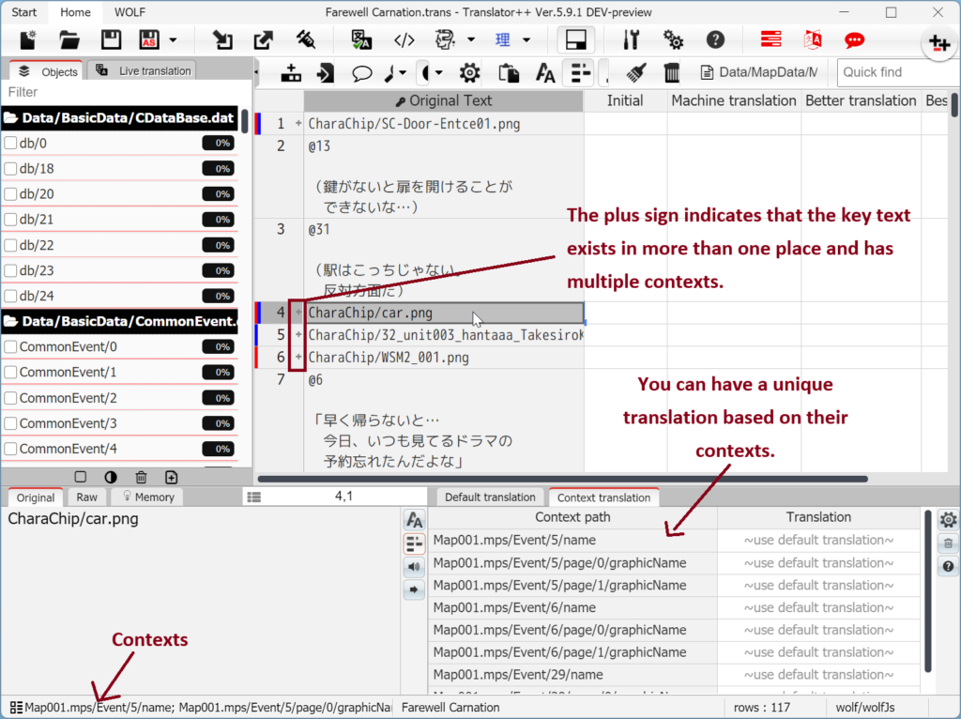Select the Objects panel tab

coord(47,71)
